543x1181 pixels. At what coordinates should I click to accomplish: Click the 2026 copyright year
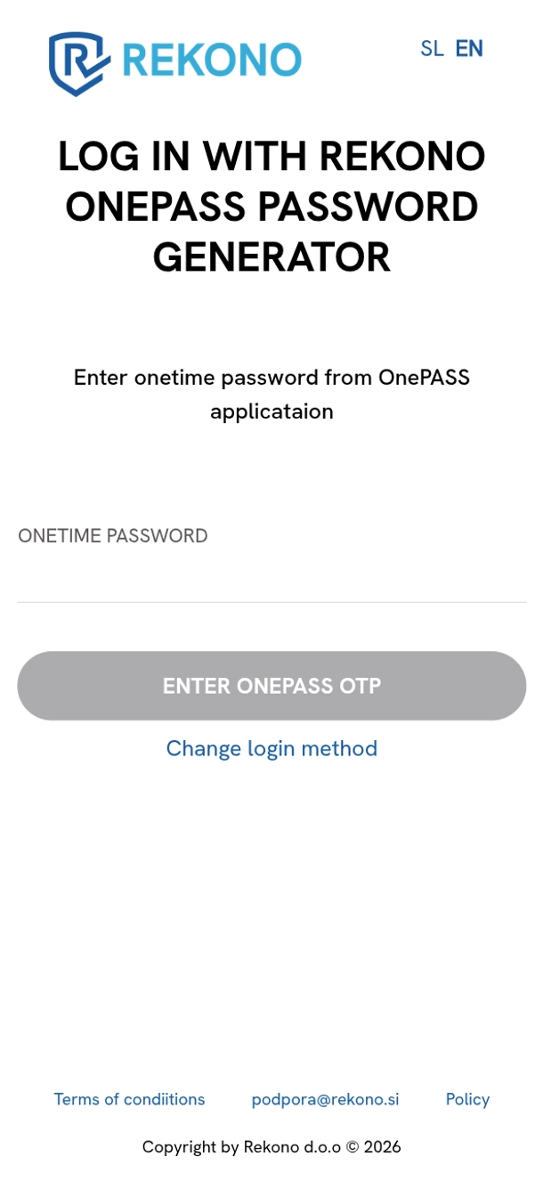tap(382, 1147)
